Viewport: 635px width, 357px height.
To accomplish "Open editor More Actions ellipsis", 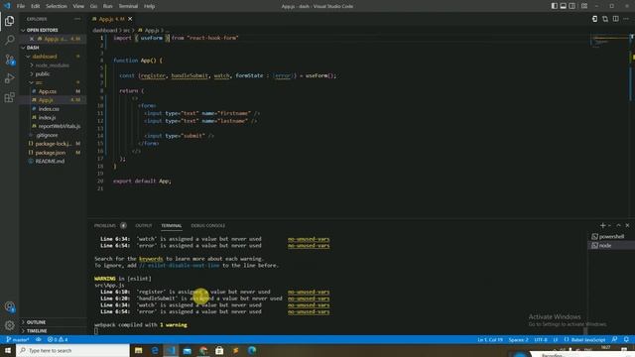I will point(626,19).
